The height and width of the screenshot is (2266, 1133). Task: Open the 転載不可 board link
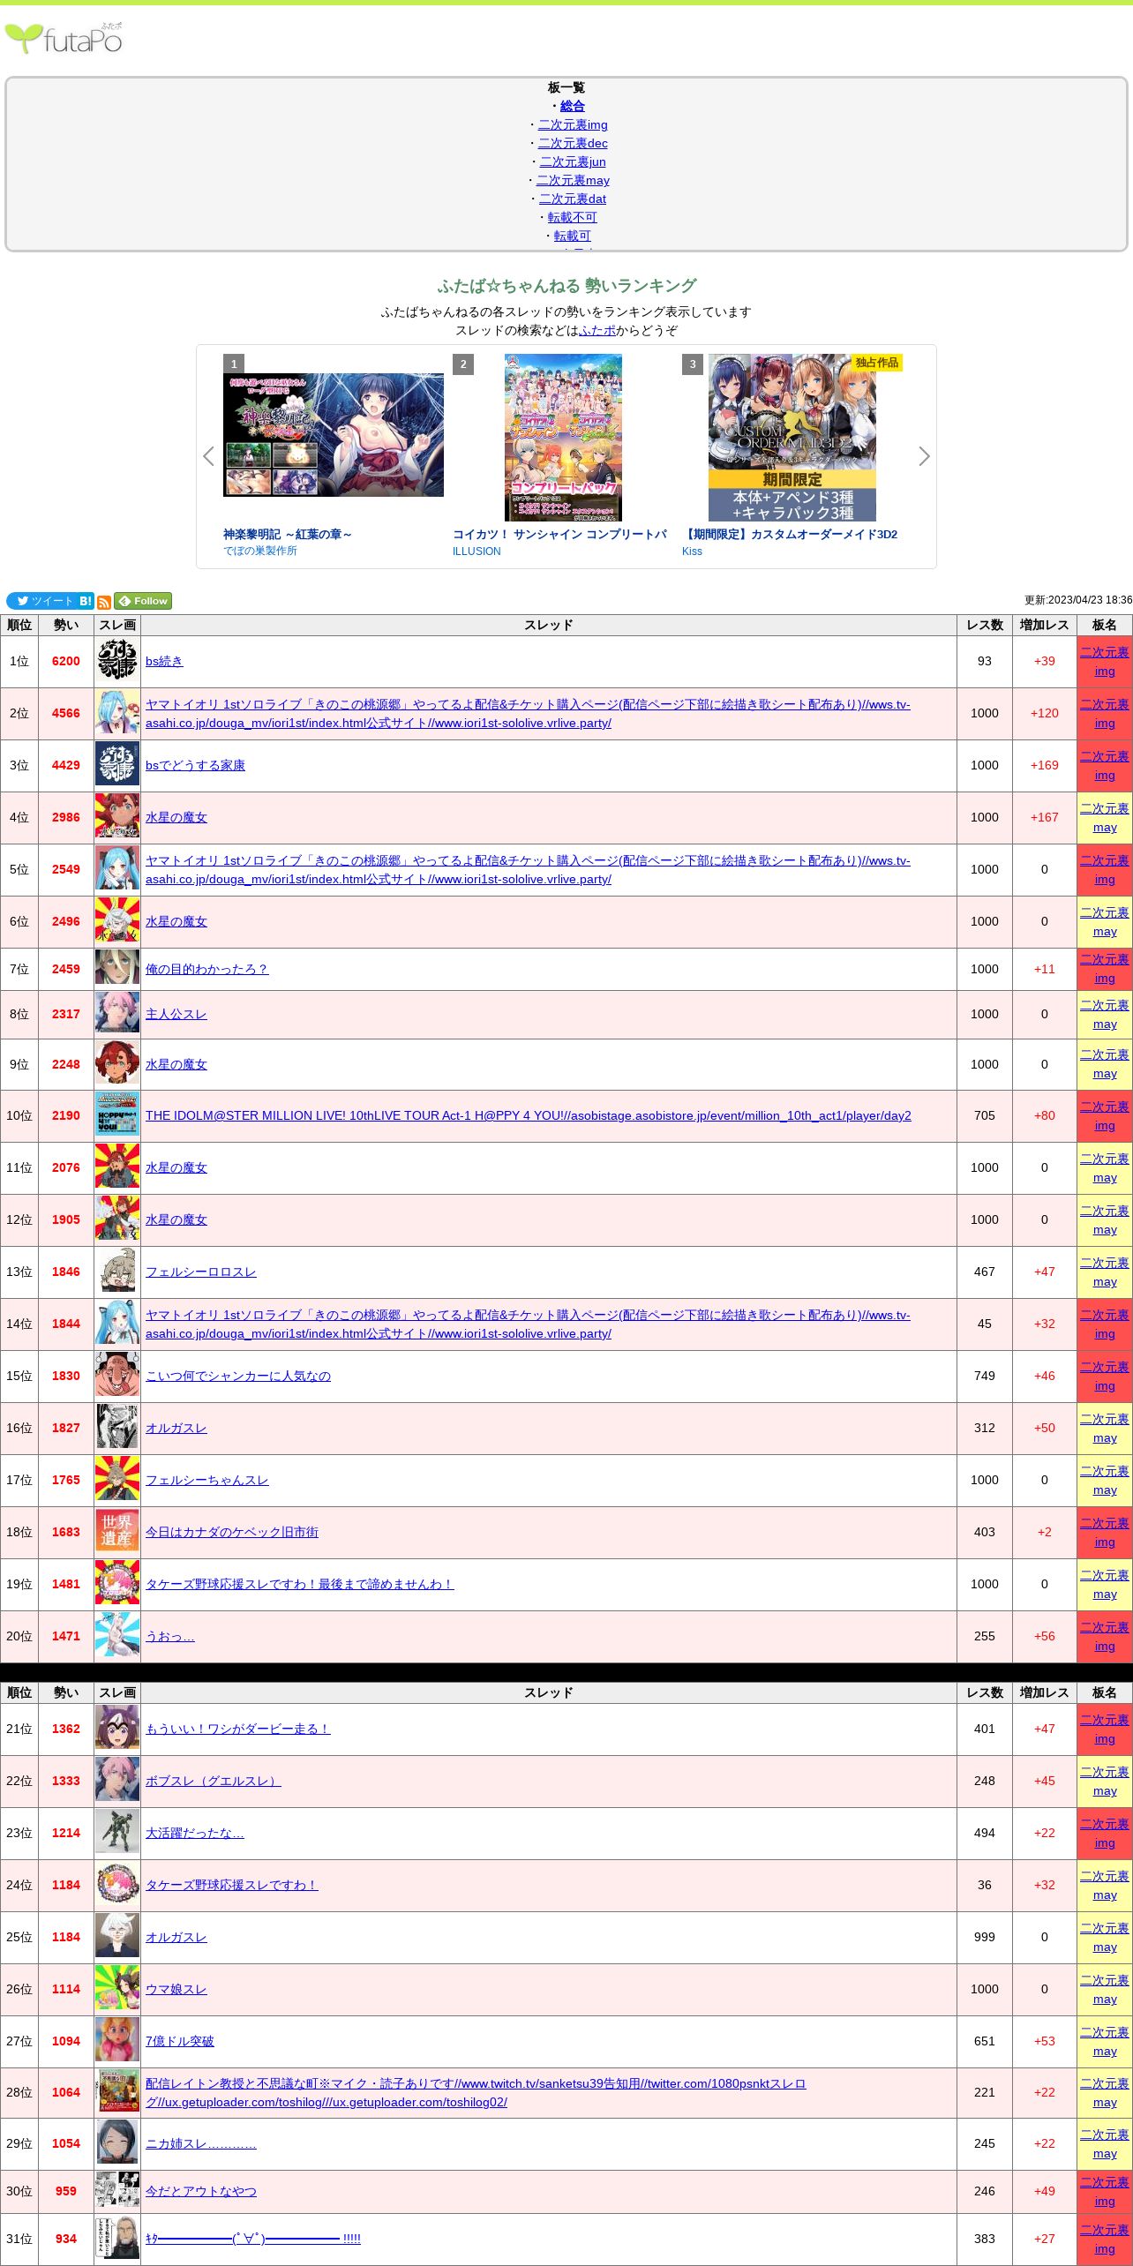[x=572, y=217]
